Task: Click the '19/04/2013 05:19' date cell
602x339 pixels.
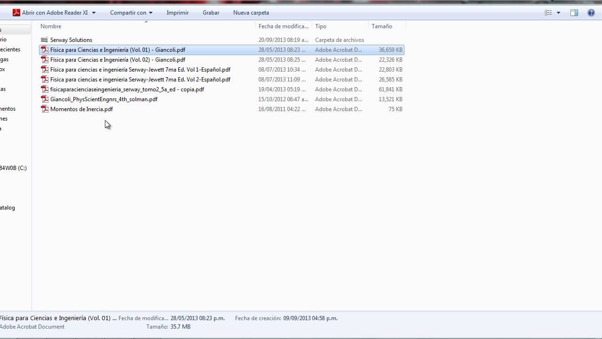Action: point(282,89)
